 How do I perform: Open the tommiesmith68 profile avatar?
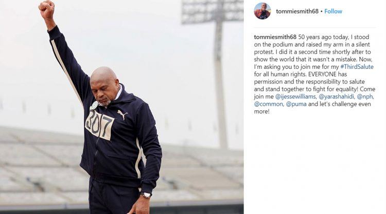point(262,11)
